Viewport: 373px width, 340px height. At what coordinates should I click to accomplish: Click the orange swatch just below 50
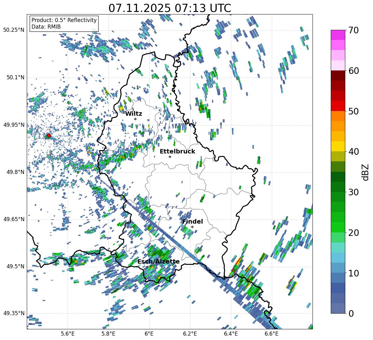(x=338, y=116)
